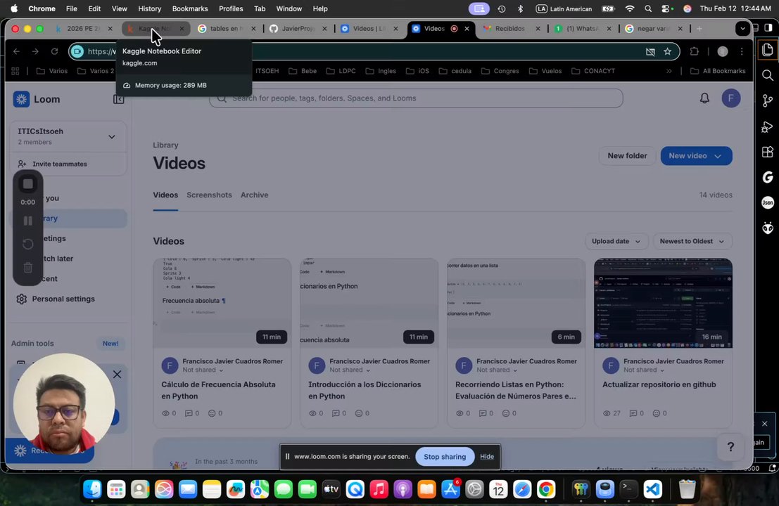Image resolution: width=779 pixels, height=506 pixels.
Task: Hide the screen sharing bar
Action: tap(487, 457)
